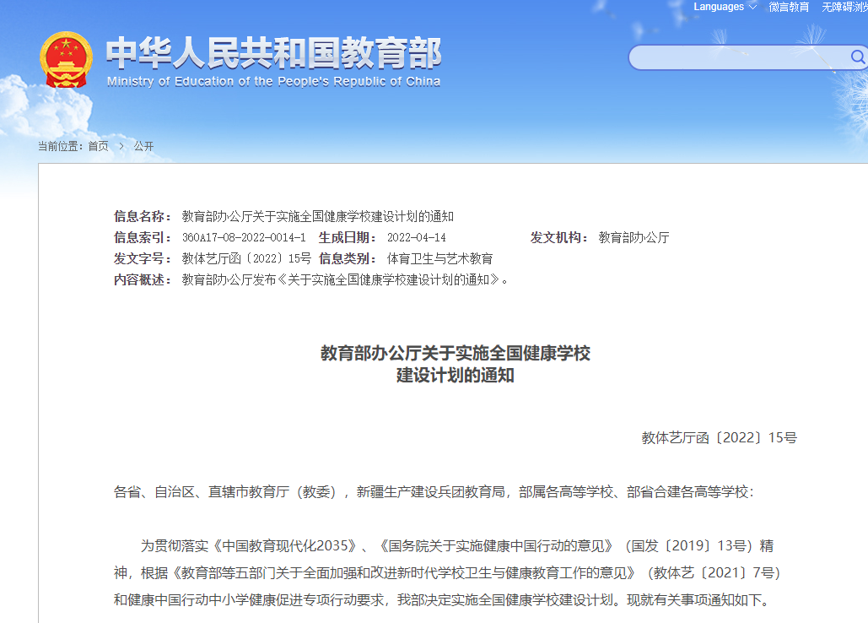Visit the 微言教育 link
The width and height of the screenshot is (868, 623).
point(788,7)
